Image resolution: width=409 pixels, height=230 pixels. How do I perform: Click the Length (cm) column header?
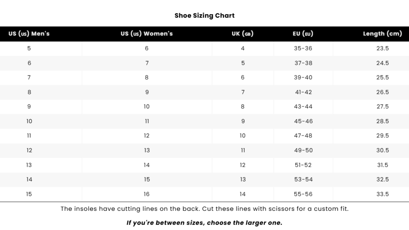coord(382,34)
